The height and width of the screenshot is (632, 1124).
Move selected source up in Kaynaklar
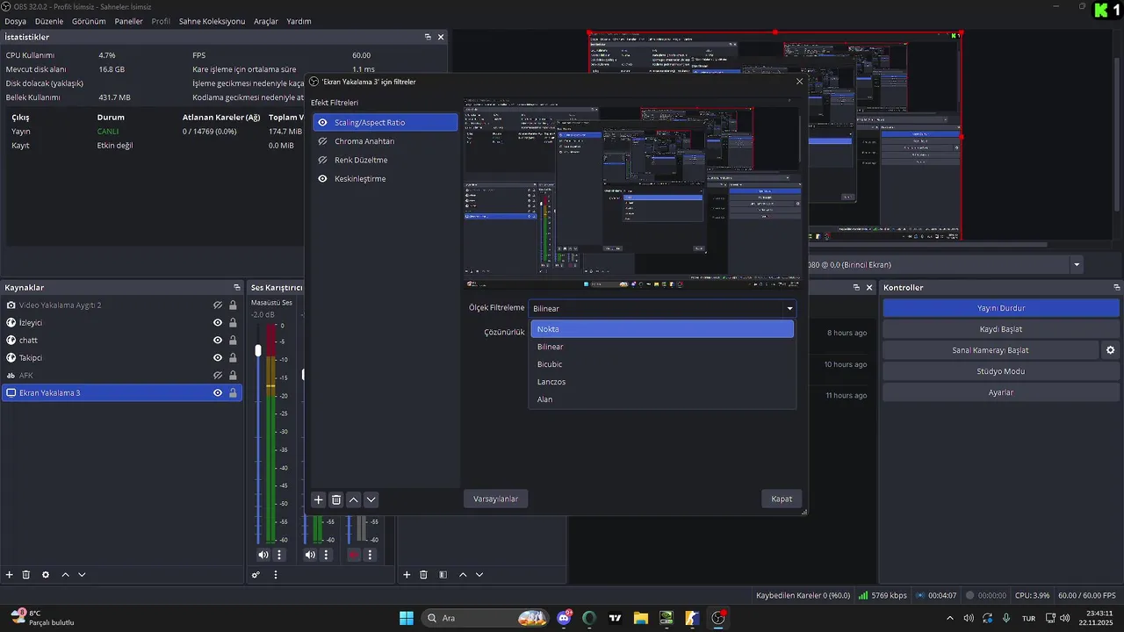[65, 575]
